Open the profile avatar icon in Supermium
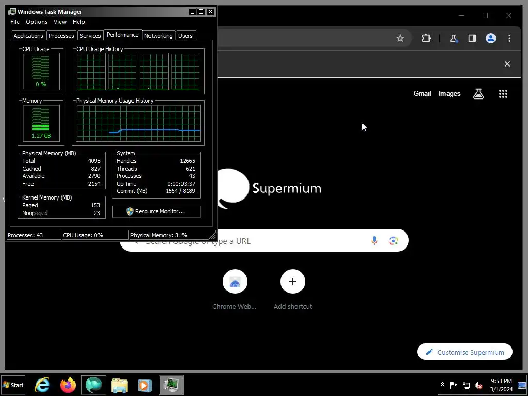528x396 pixels. (491, 38)
